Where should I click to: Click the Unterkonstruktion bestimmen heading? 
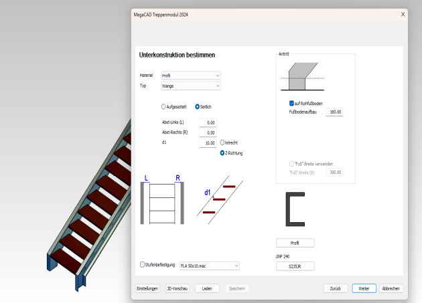177,55
